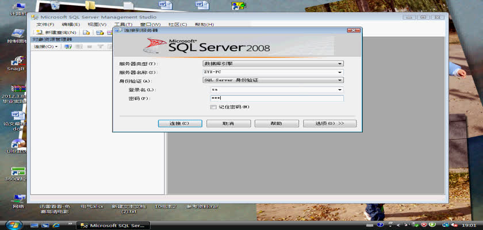Expand the server type (服务器类型) dropdown
The image size is (483, 230).
(340, 63)
